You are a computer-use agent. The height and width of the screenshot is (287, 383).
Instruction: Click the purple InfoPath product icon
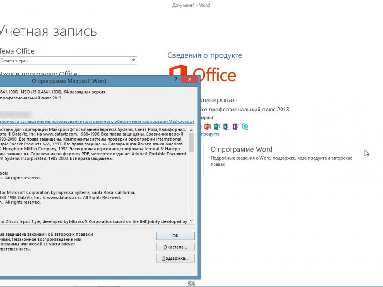click(x=235, y=126)
